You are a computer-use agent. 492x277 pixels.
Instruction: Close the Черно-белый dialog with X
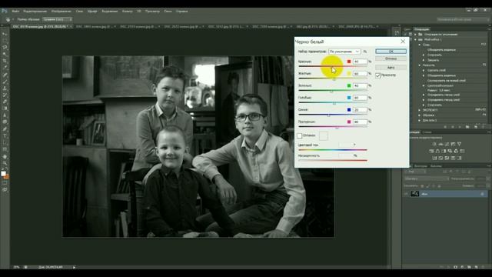[x=403, y=42]
